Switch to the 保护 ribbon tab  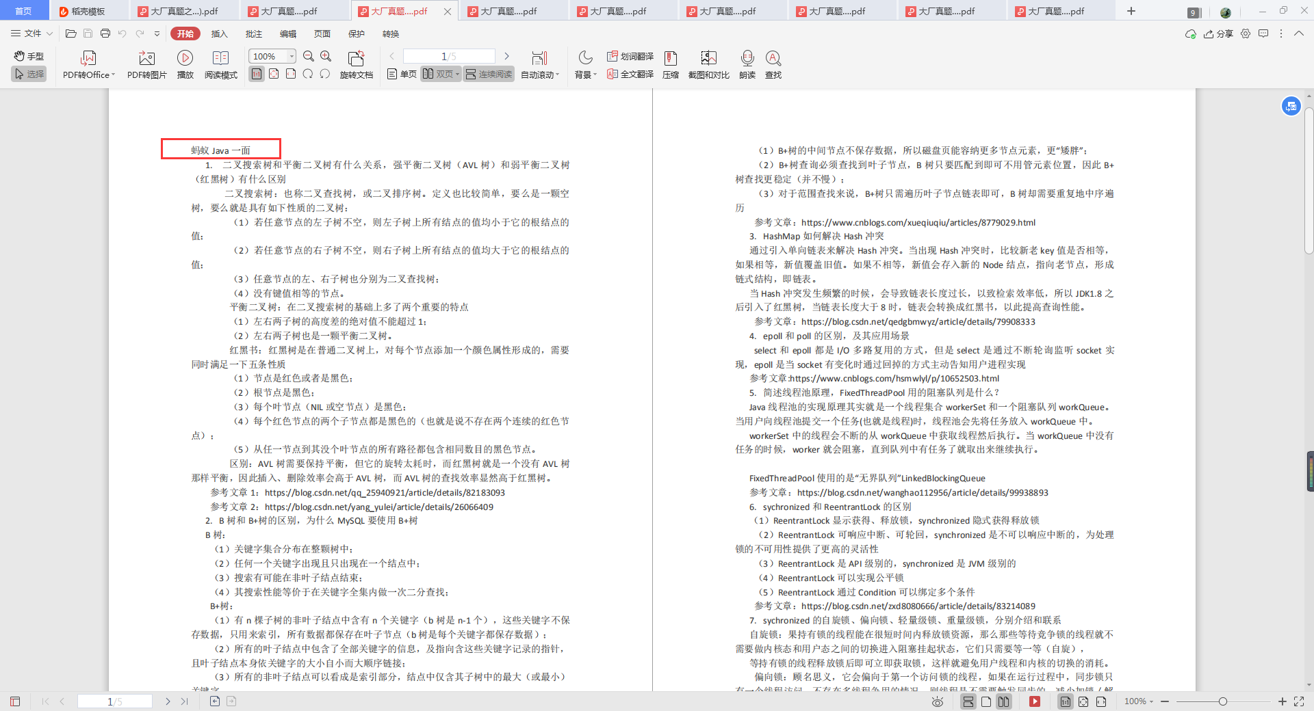pyautogui.click(x=357, y=33)
